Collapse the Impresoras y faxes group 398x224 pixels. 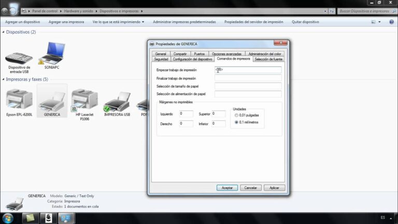(x=3, y=79)
